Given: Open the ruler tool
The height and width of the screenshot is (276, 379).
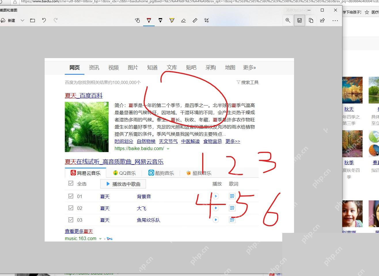Looking at the screenshot, I should click(x=195, y=20).
